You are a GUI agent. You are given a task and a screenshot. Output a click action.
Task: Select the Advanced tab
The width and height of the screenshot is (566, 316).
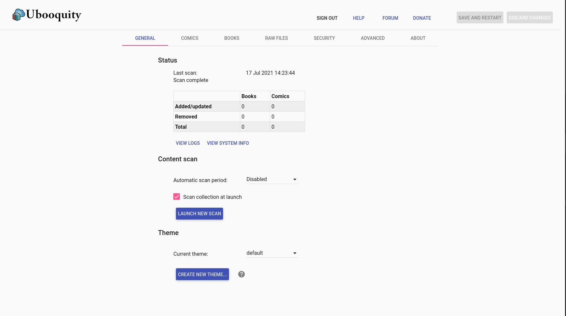pos(373,38)
